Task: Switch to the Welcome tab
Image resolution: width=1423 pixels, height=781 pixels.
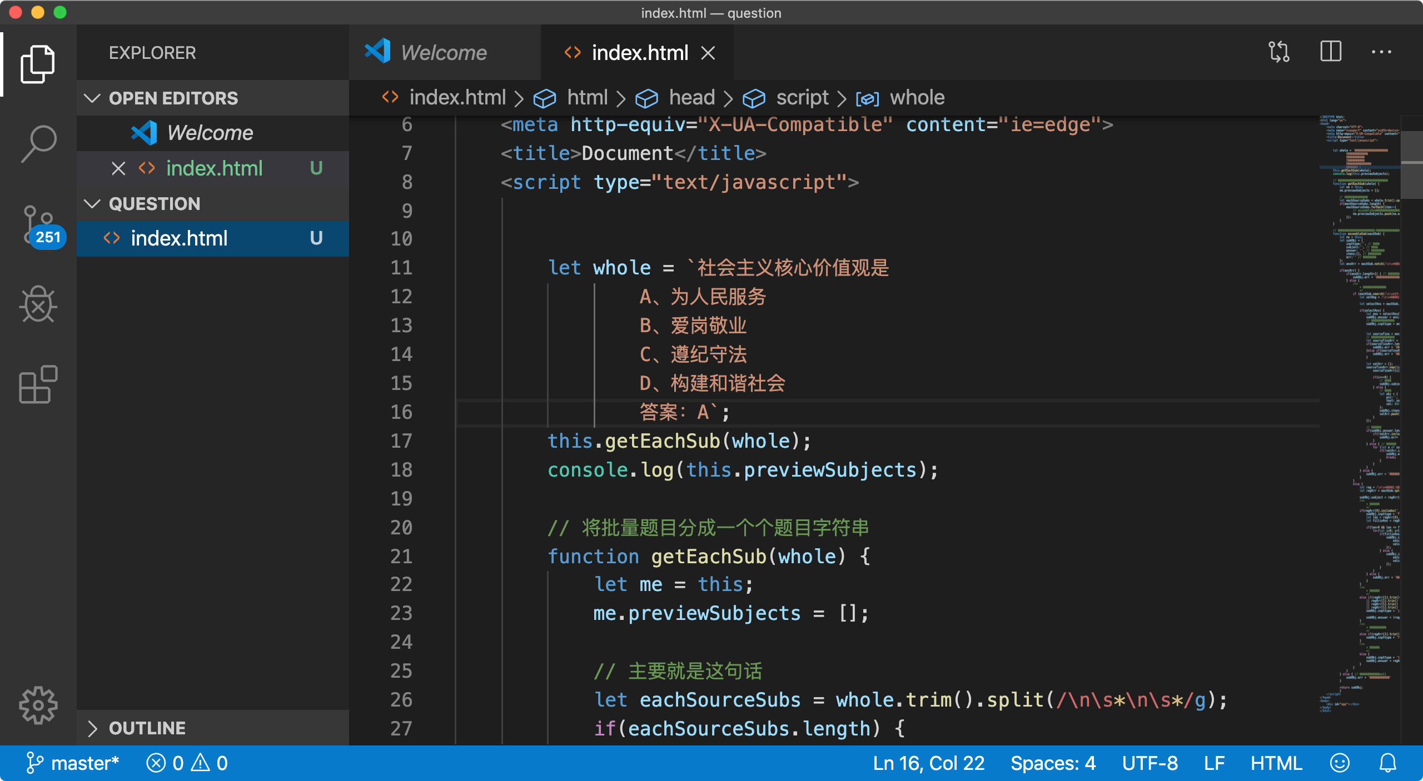Action: pyautogui.click(x=443, y=53)
